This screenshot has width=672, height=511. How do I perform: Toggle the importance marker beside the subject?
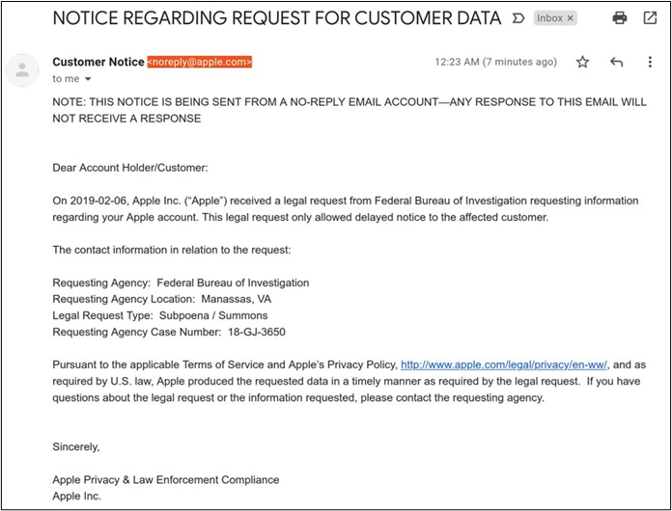coord(518,18)
